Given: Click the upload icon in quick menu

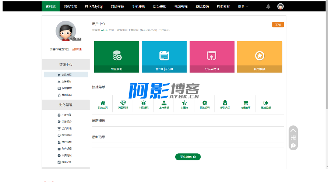Looking at the screenshot, I should click(x=164, y=103).
